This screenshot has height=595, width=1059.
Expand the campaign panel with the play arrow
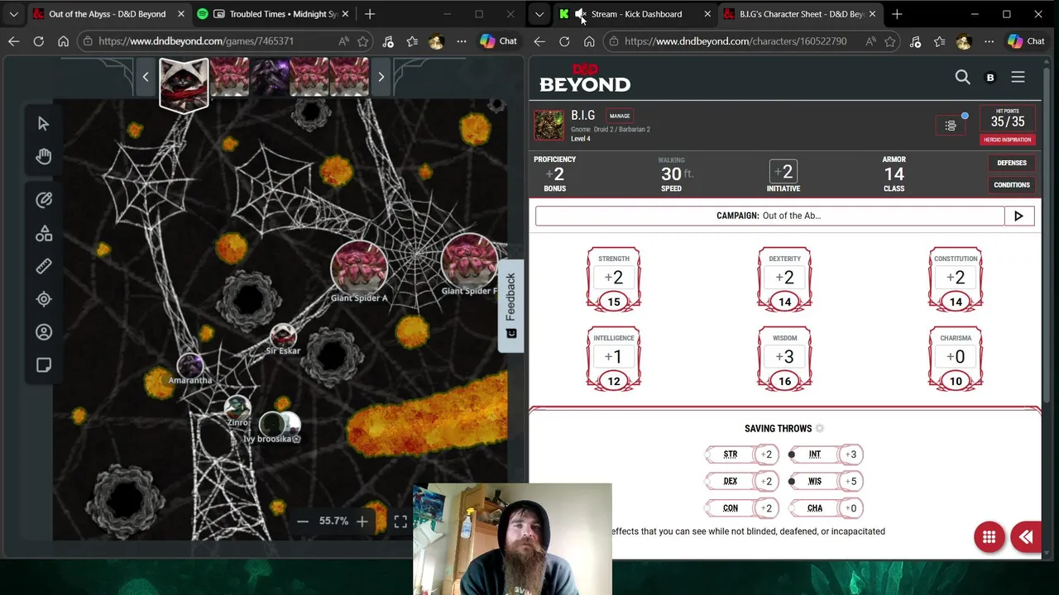1018,216
